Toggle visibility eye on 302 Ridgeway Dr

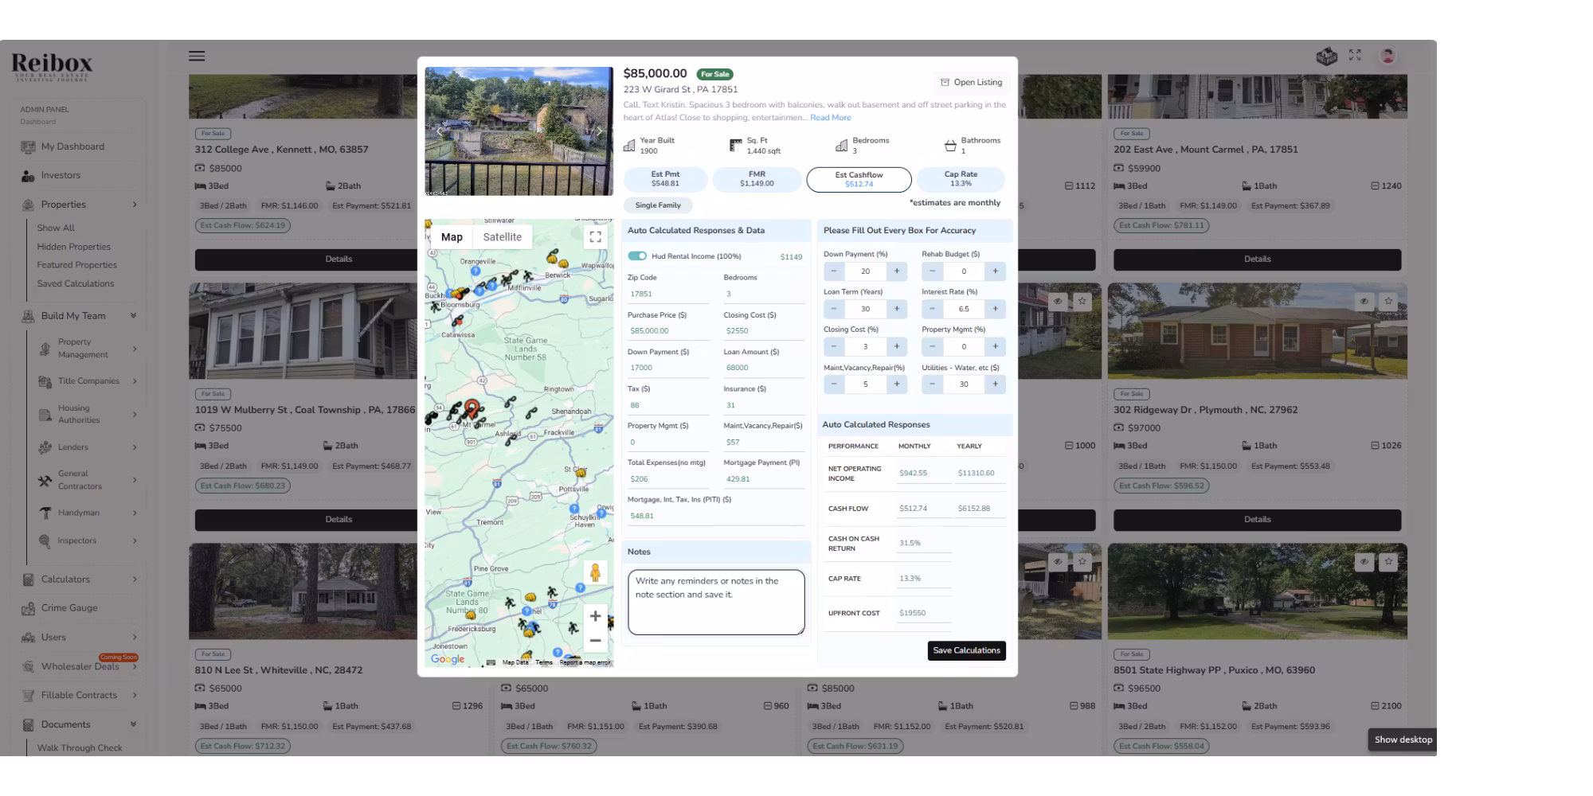tap(1364, 302)
